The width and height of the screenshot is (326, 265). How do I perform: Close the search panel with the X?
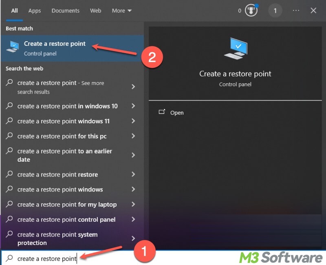(x=313, y=11)
